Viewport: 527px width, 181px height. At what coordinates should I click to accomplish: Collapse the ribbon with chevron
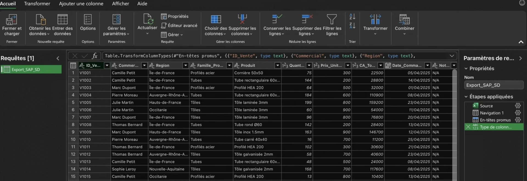click(521, 42)
